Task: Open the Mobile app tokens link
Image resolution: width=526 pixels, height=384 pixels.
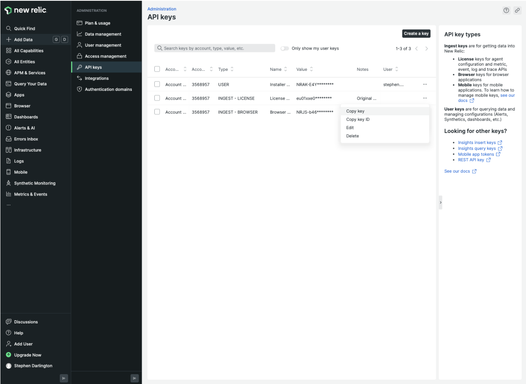Action: coord(479,154)
